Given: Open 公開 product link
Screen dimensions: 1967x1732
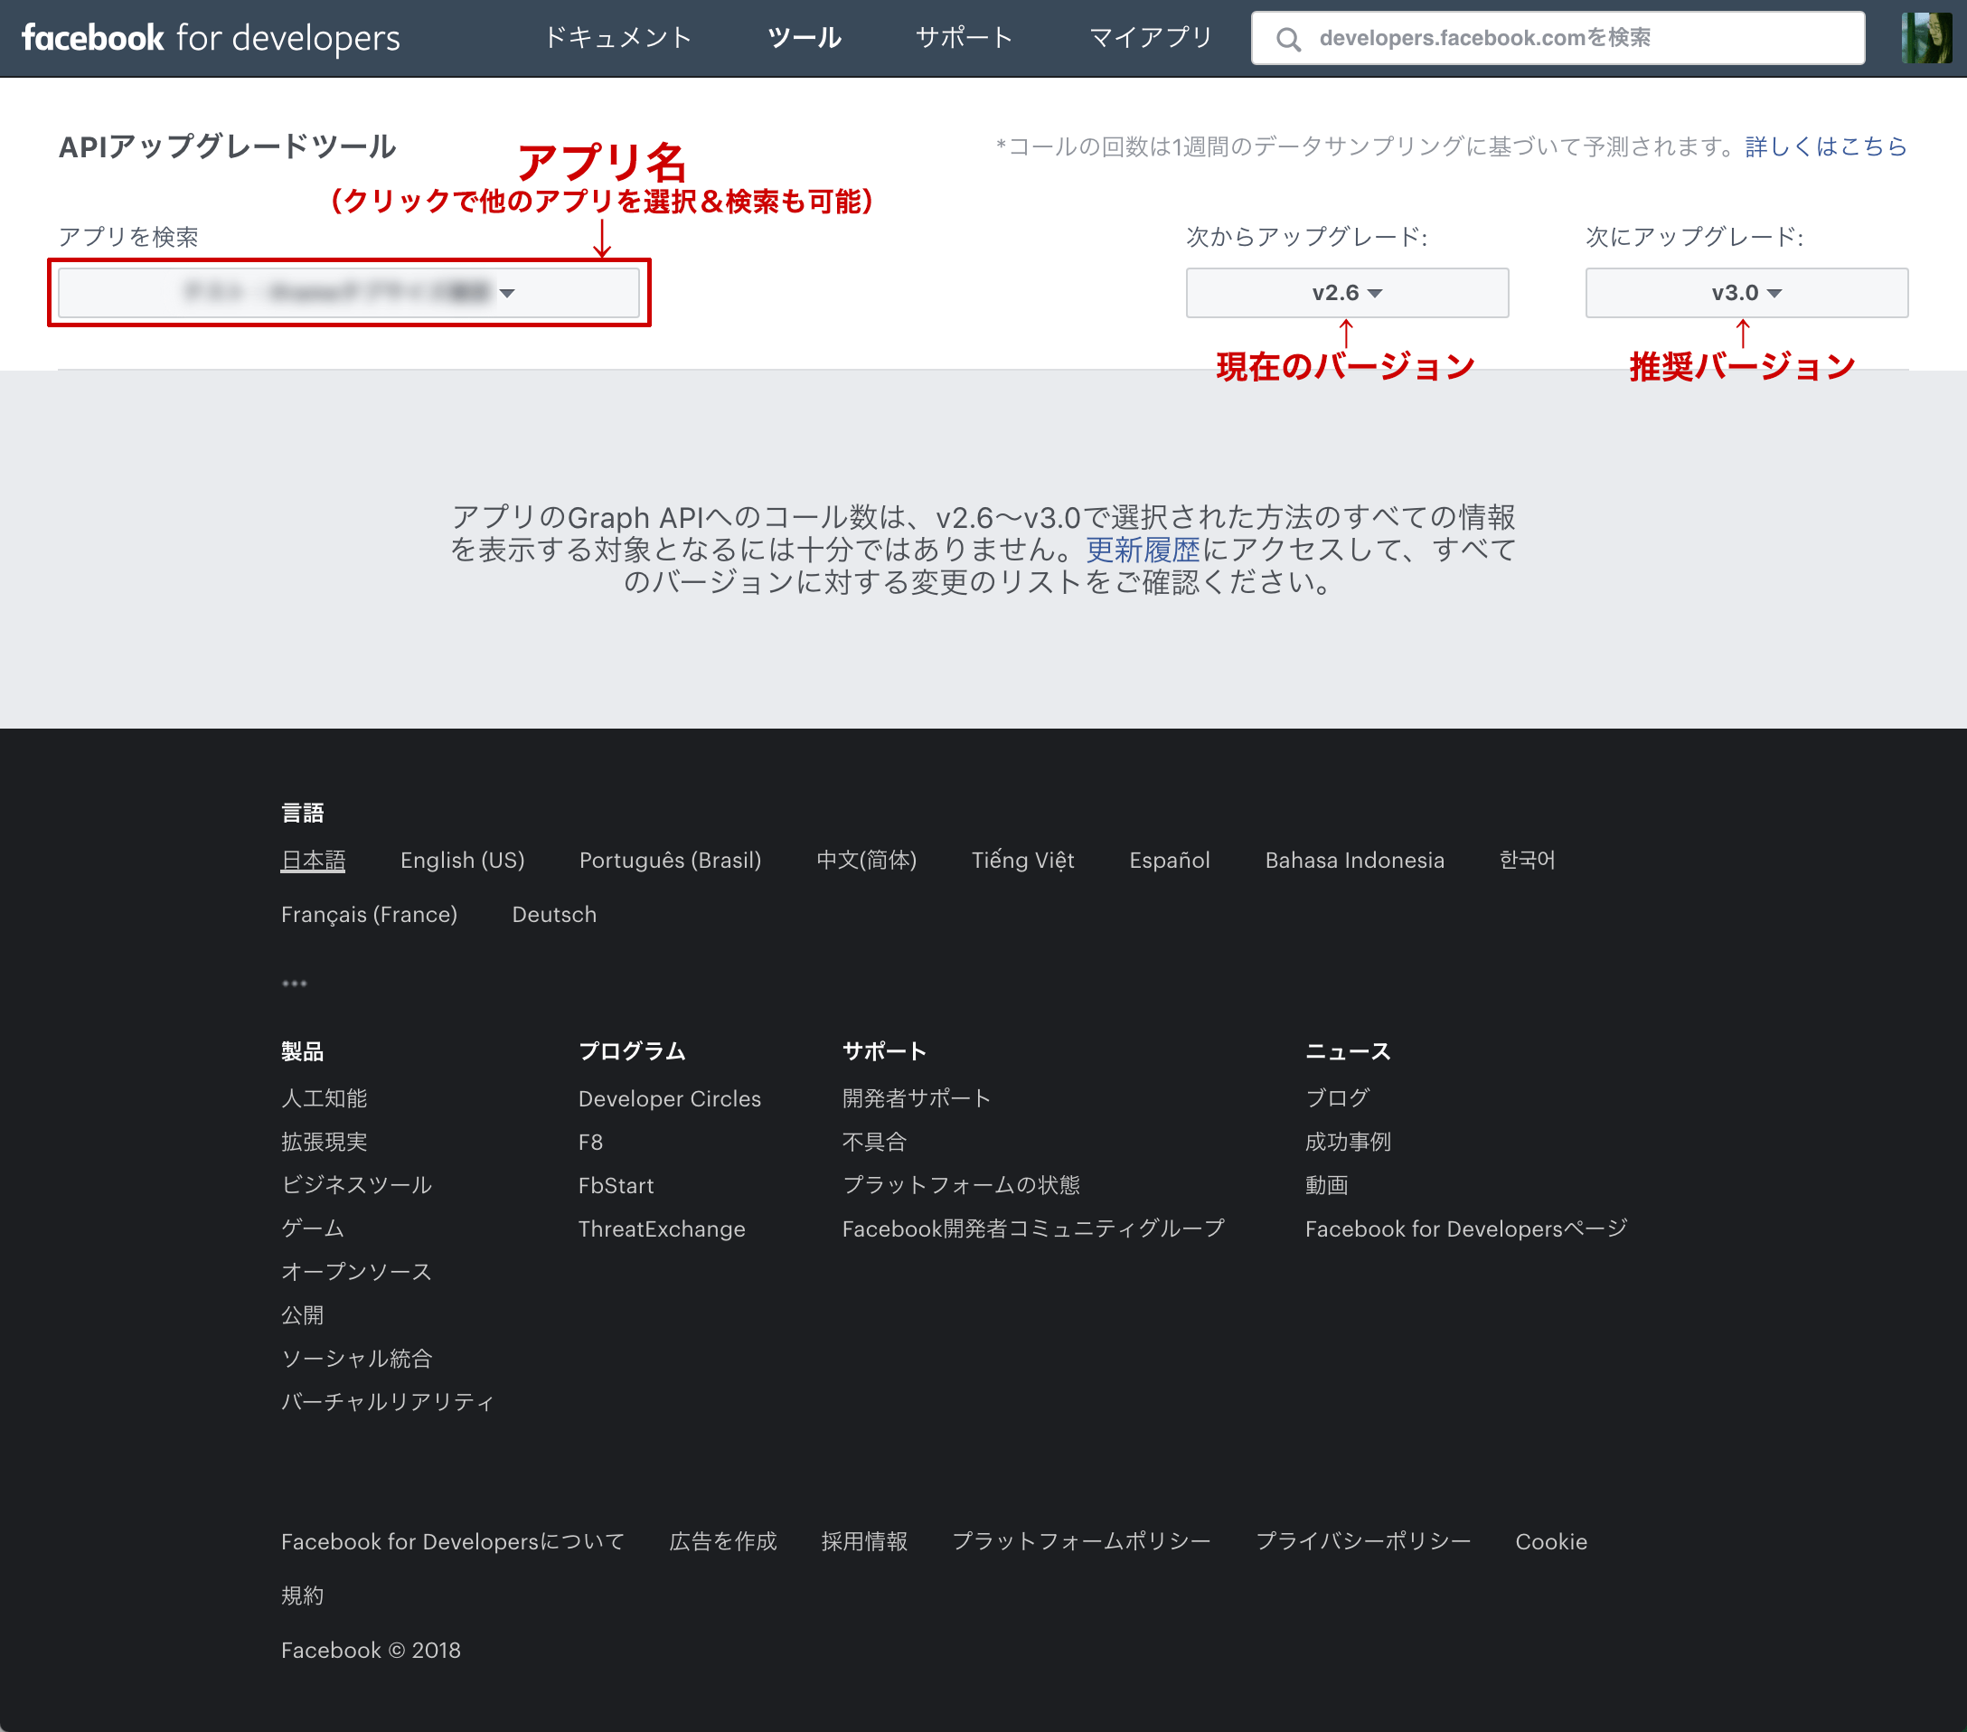Looking at the screenshot, I should pos(301,1314).
